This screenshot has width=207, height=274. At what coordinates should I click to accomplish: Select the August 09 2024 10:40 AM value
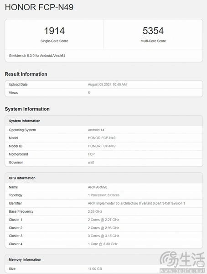tap(107, 84)
